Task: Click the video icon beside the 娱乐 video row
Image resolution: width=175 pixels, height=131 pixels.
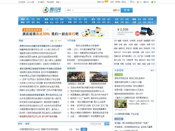Action: (68, 109)
